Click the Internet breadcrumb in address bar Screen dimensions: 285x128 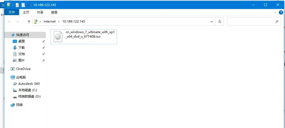50,21
